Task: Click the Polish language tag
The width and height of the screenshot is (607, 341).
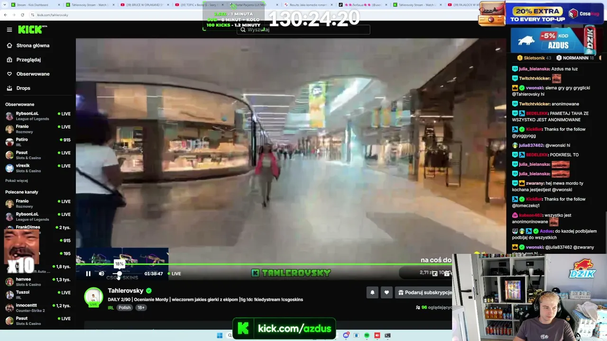Action: [x=124, y=308]
